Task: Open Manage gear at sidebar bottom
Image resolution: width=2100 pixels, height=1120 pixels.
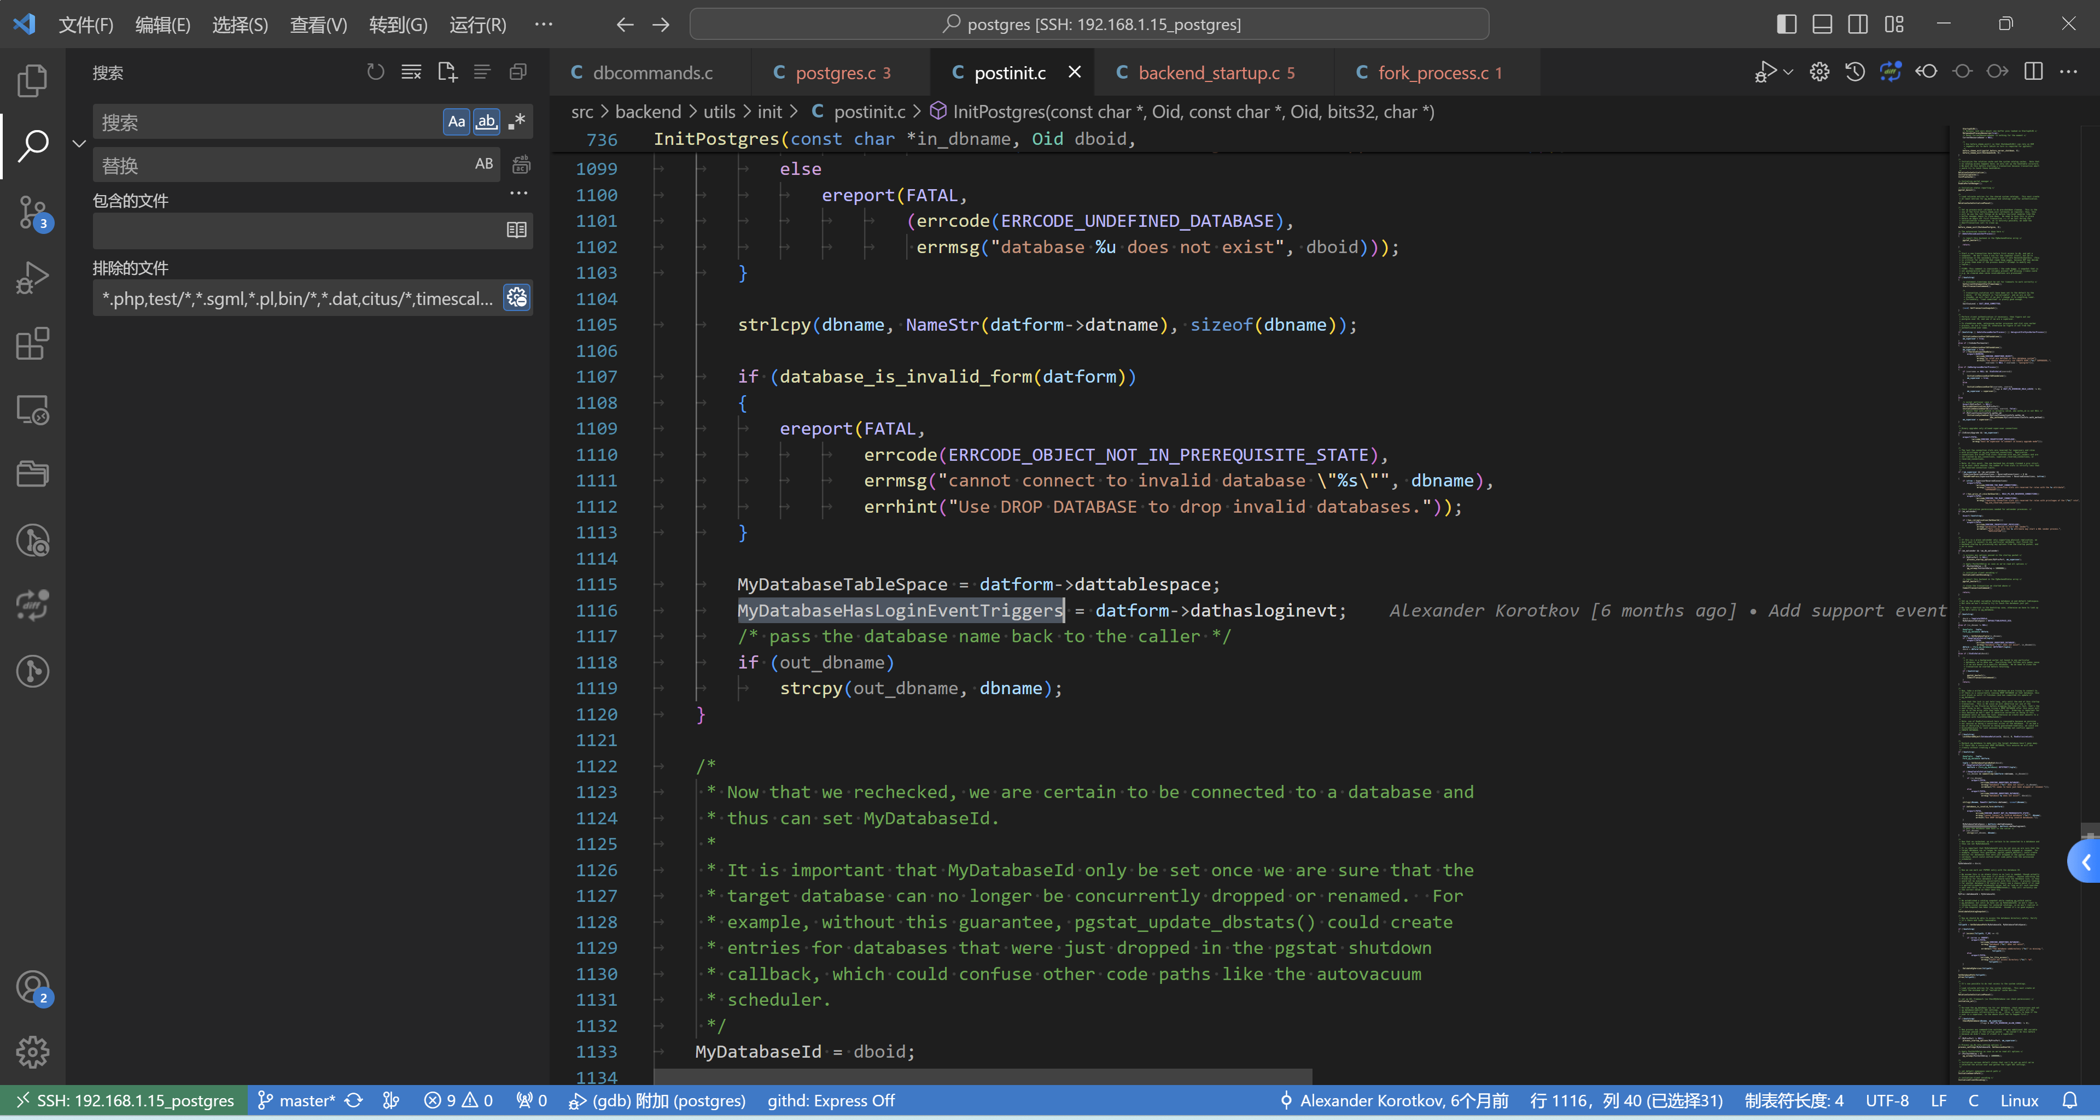Action: tap(33, 1052)
